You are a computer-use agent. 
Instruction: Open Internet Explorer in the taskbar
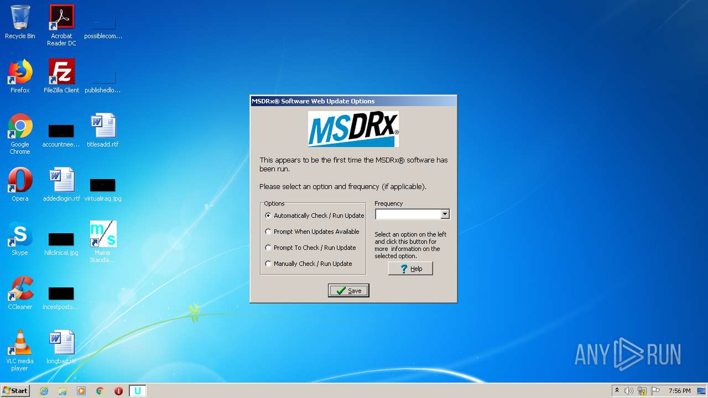[x=44, y=391]
